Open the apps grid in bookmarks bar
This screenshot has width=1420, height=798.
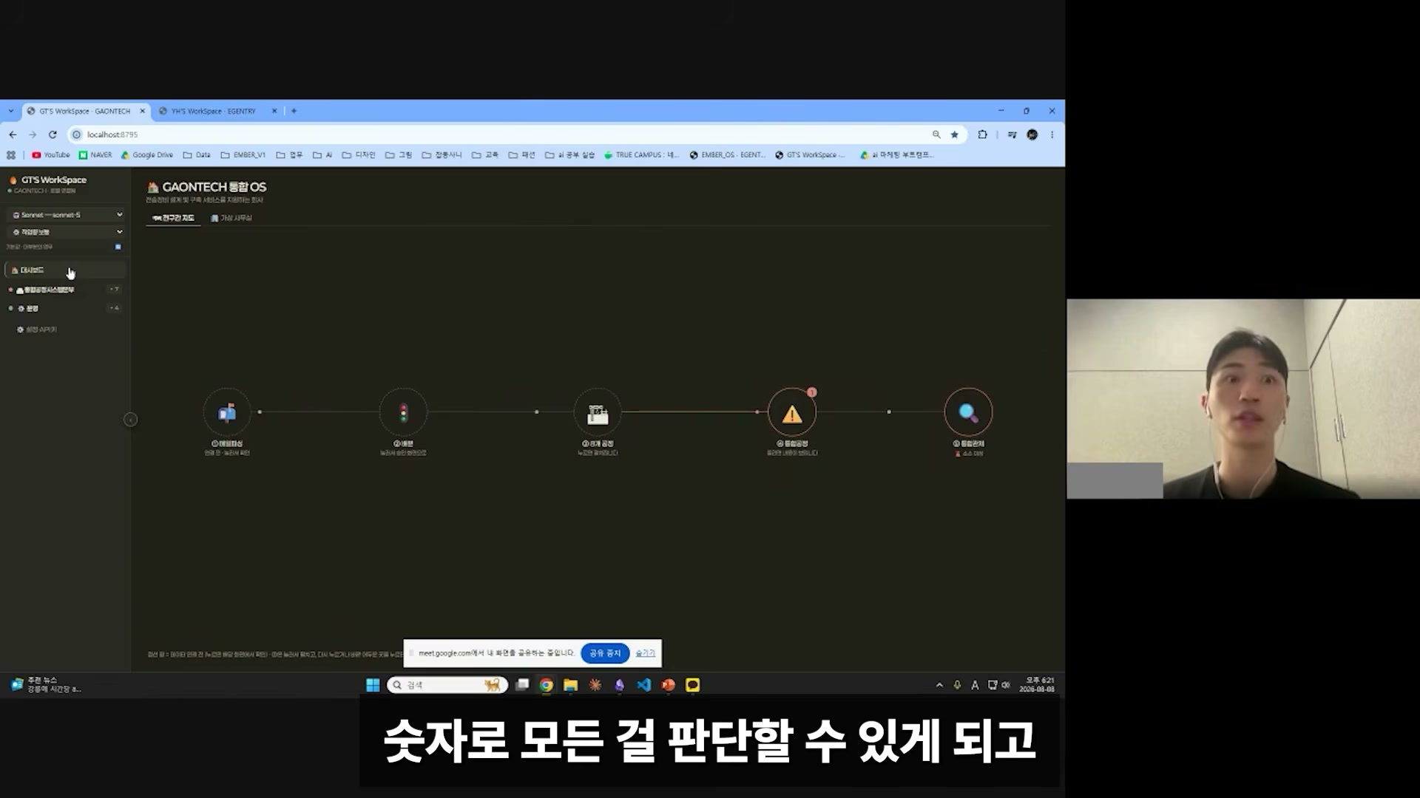click(11, 155)
